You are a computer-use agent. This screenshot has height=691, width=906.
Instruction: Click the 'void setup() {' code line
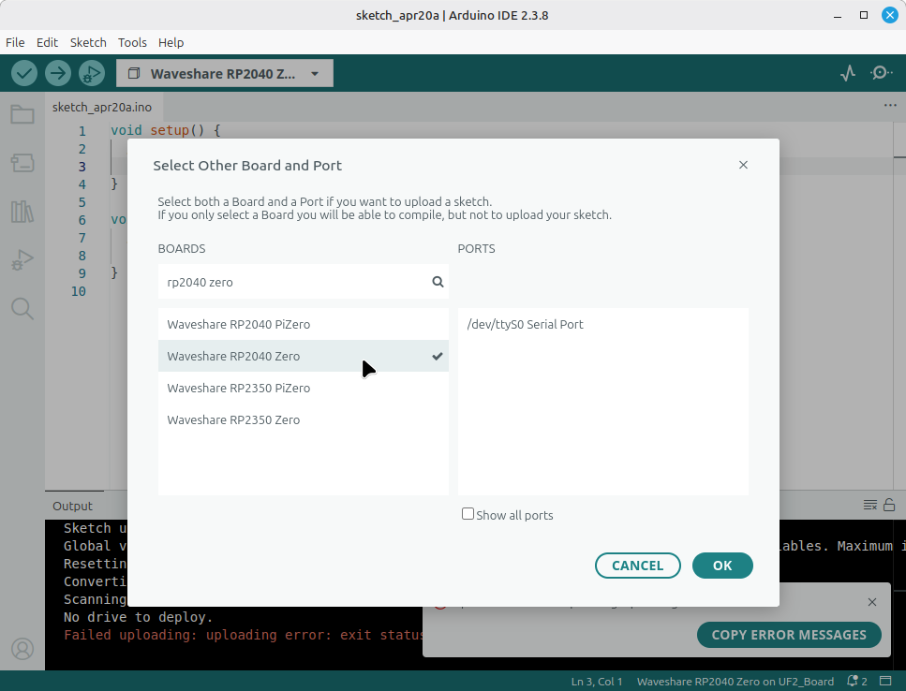[x=166, y=130]
